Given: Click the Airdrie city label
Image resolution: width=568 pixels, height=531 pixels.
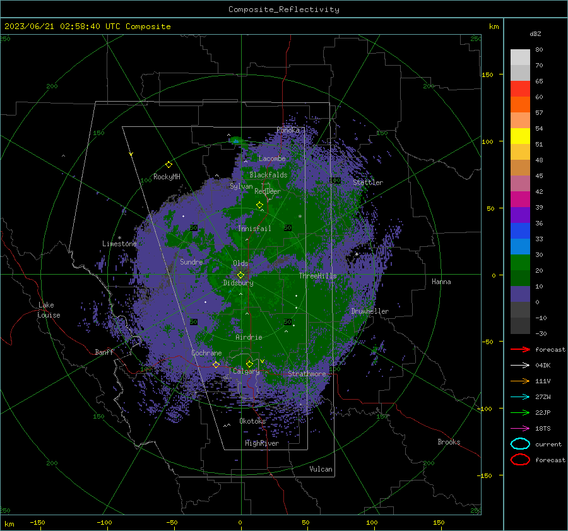Looking at the screenshot, I should (x=249, y=337).
